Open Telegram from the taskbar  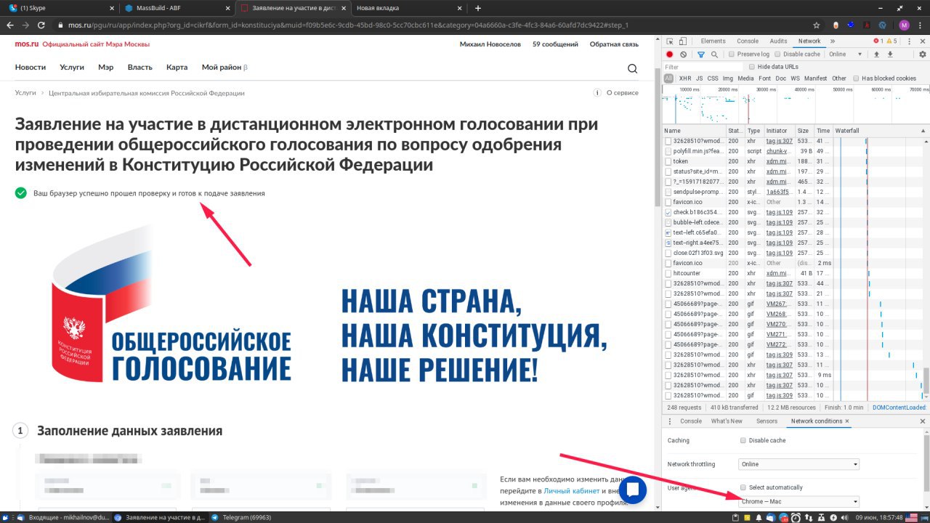(241, 517)
